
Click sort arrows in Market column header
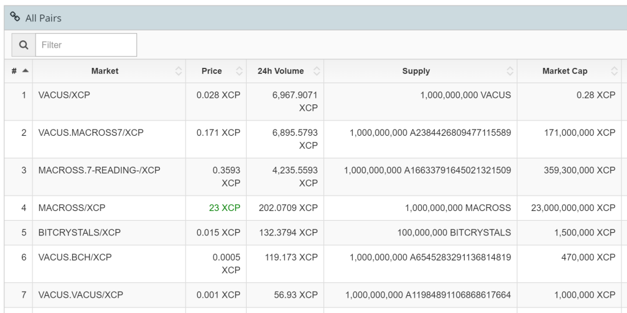tap(178, 72)
